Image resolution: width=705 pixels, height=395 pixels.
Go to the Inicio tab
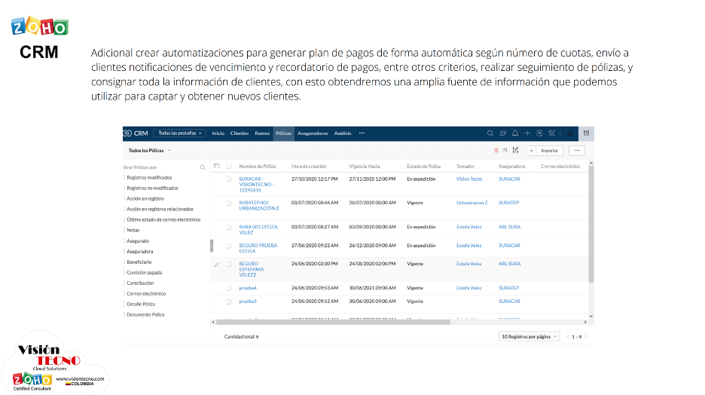tap(218, 133)
